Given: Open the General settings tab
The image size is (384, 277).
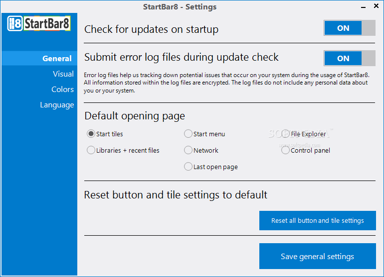Looking at the screenshot, I should coord(39,58).
